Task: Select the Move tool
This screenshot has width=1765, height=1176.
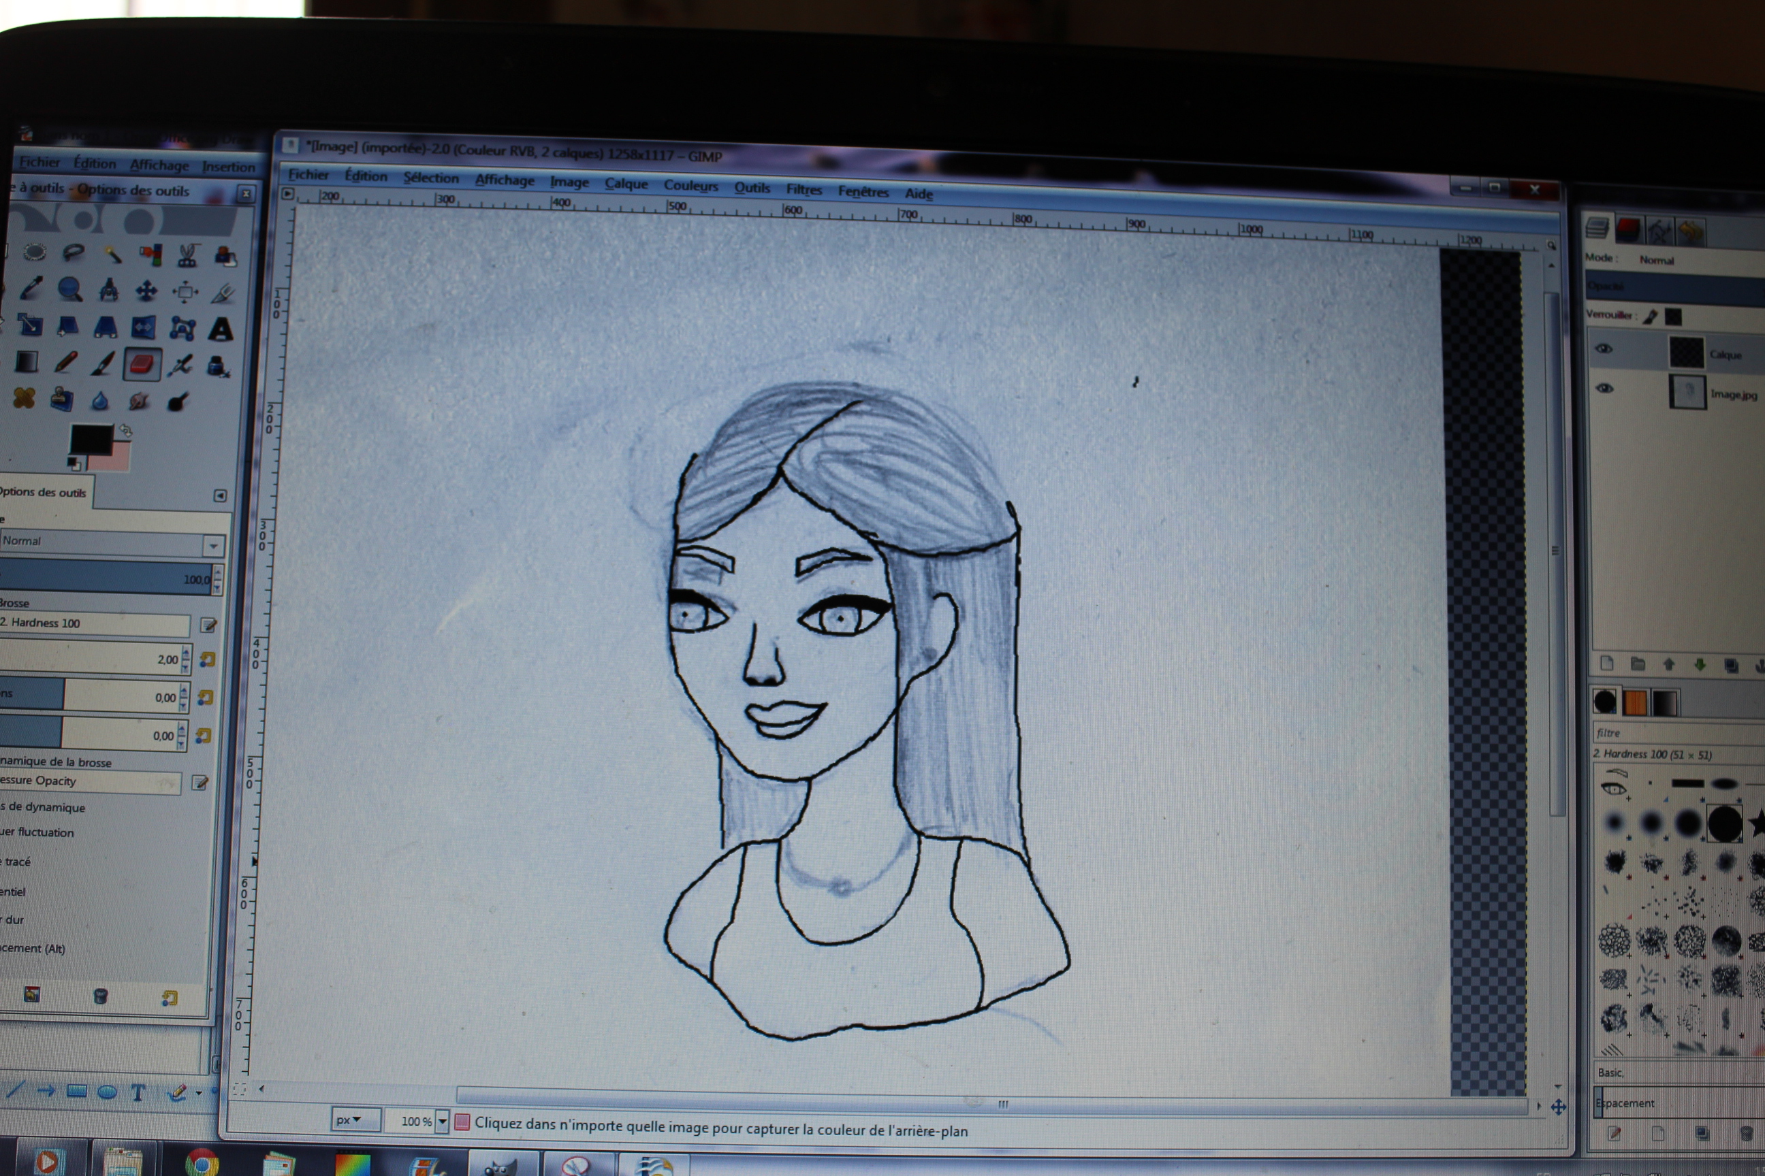Action: tap(146, 291)
